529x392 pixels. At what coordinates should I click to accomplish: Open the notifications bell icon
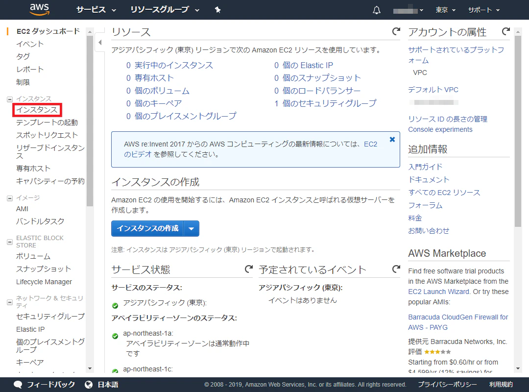click(377, 10)
